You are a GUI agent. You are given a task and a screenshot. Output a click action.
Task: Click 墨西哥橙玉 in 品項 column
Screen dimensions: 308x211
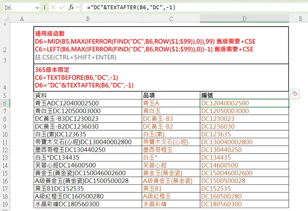click(171, 150)
